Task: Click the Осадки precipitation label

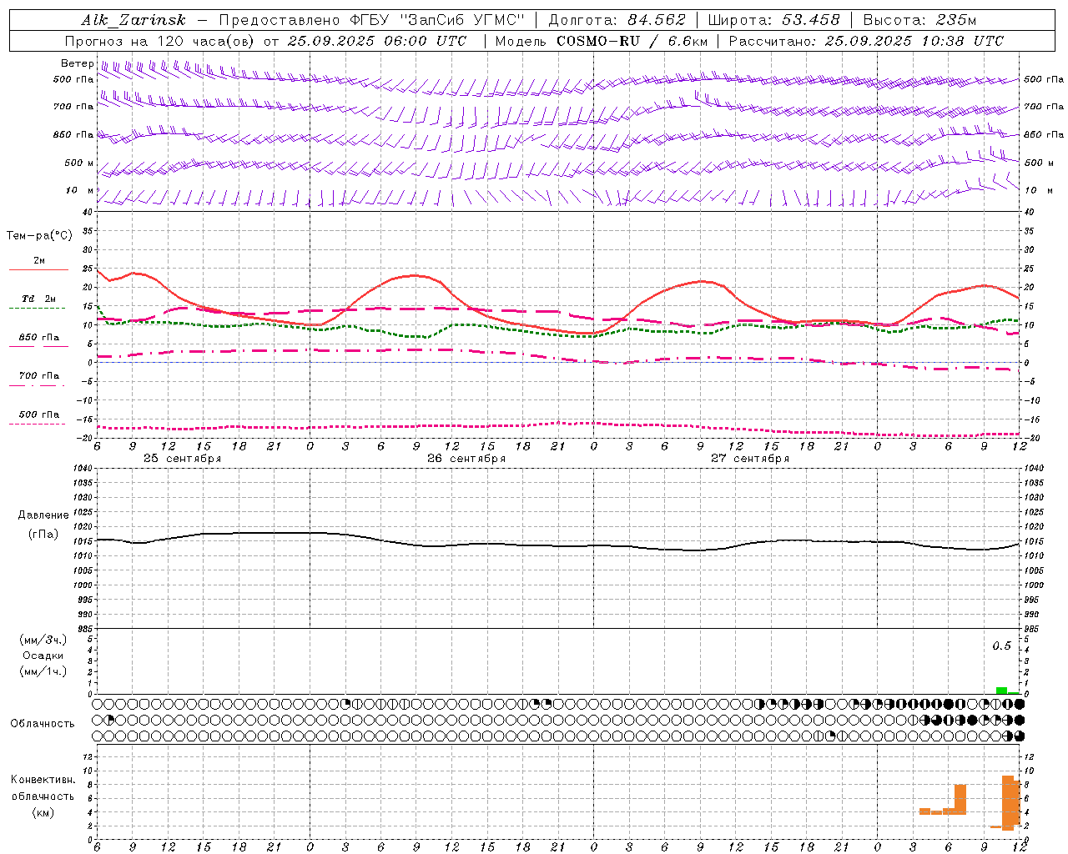Action: tap(43, 656)
